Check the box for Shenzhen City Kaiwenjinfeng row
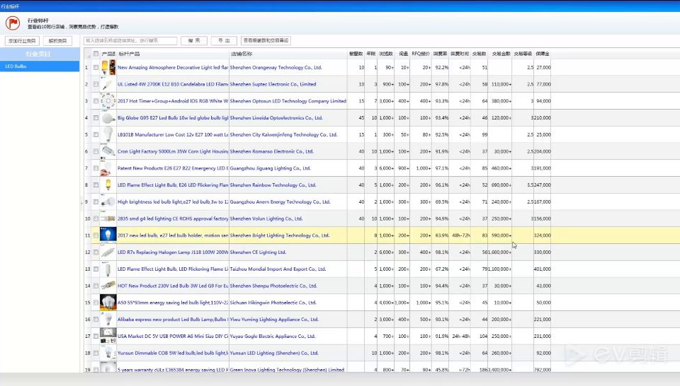This screenshot has height=386, width=680. pos(96,134)
